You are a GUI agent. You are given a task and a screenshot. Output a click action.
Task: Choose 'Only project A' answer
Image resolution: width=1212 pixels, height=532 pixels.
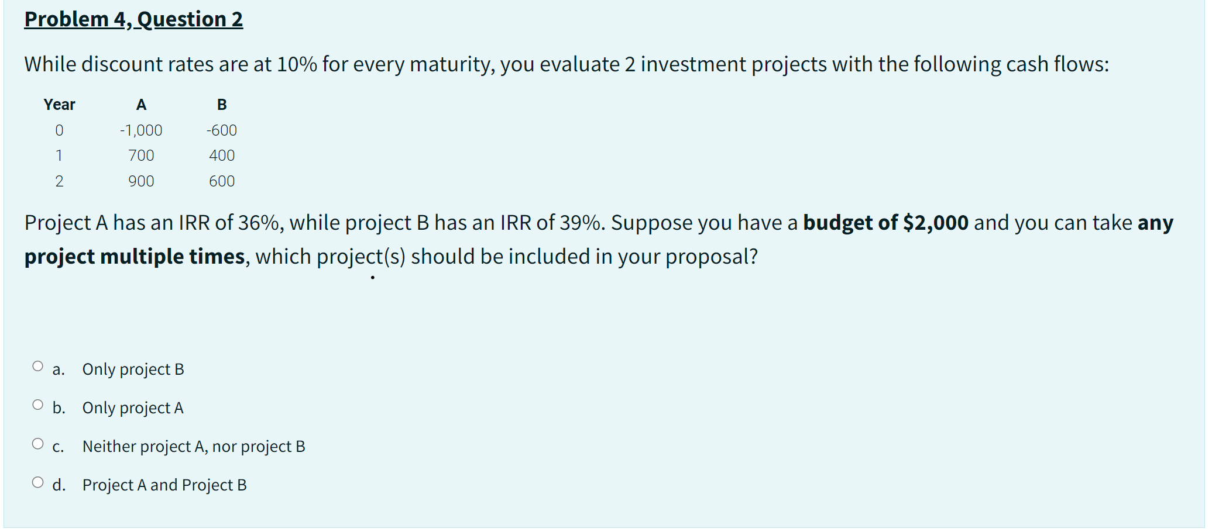tap(132, 407)
